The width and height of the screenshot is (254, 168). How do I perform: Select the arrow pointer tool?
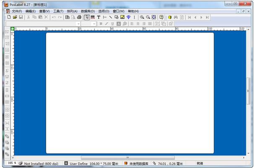(87, 17)
